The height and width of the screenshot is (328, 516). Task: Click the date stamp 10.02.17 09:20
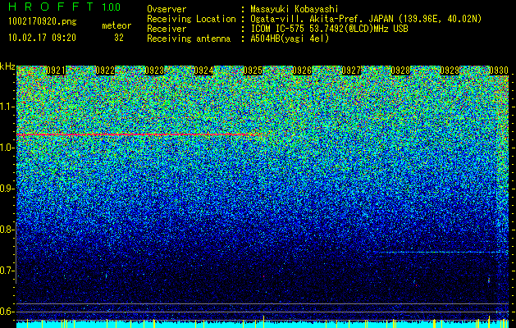pos(42,38)
